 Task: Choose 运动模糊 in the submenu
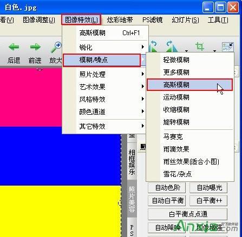pyautogui.click(x=190, y=97)
